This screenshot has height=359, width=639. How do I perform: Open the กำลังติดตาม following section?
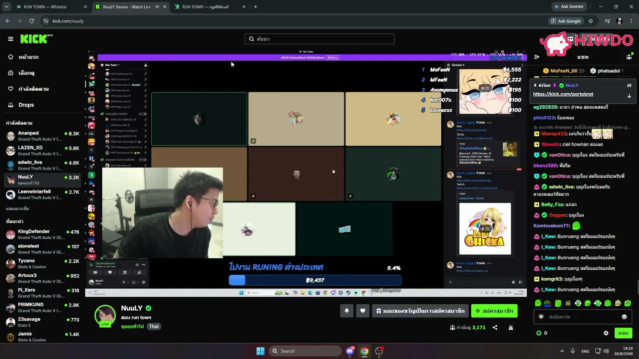point(33,89)
